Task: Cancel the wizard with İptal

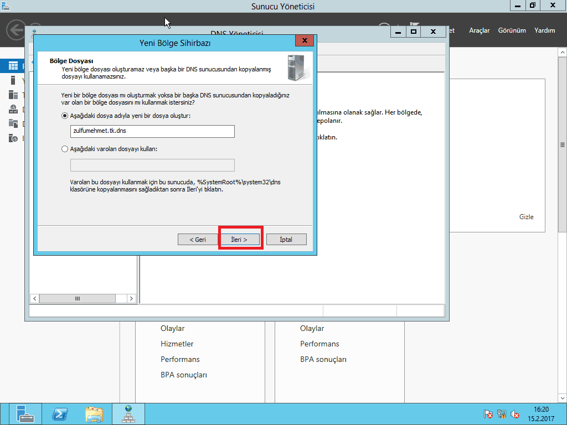Action: [x=286, y=240]
